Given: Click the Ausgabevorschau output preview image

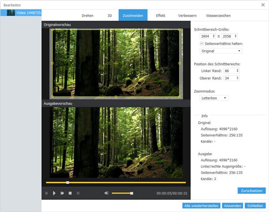Looking at the screenshot, I should coord(116,143).
